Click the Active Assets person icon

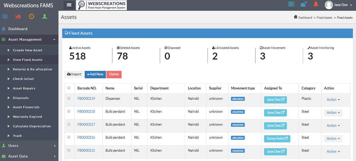71,48
